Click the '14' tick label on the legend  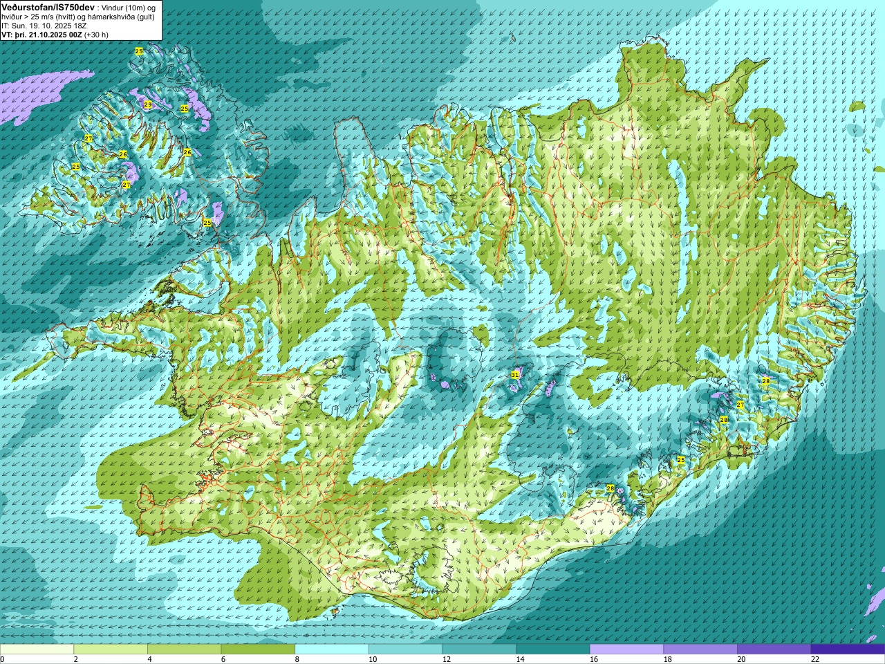click(520, 659)
